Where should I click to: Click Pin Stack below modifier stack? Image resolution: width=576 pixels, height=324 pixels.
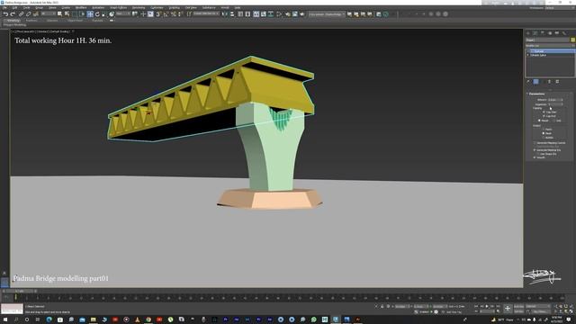(x=528, y=82)
